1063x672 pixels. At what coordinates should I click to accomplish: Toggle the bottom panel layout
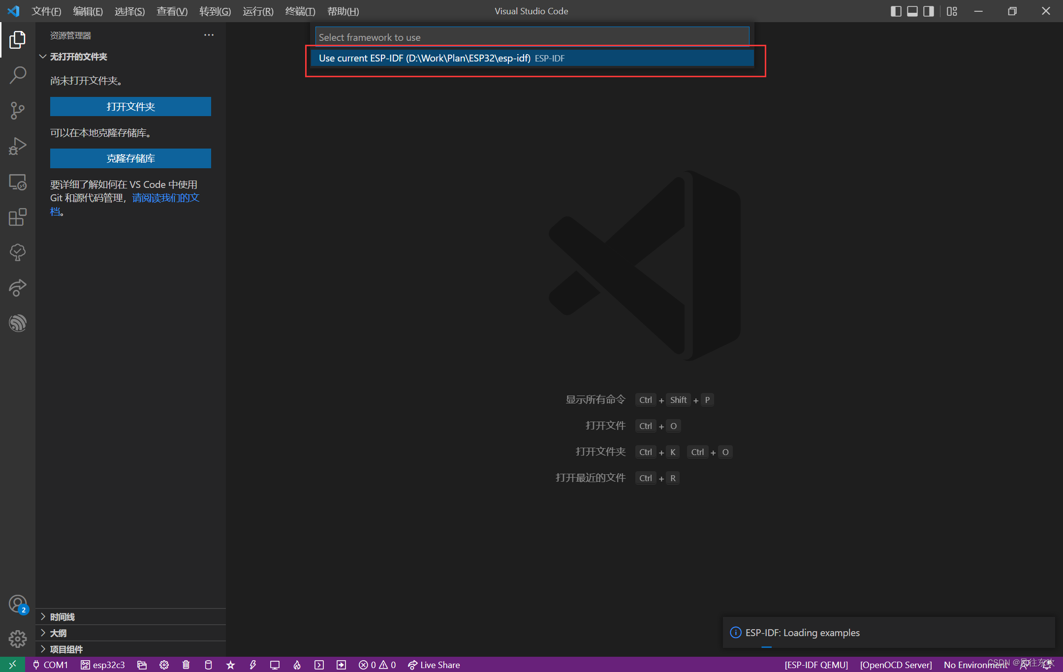point(912,11)
